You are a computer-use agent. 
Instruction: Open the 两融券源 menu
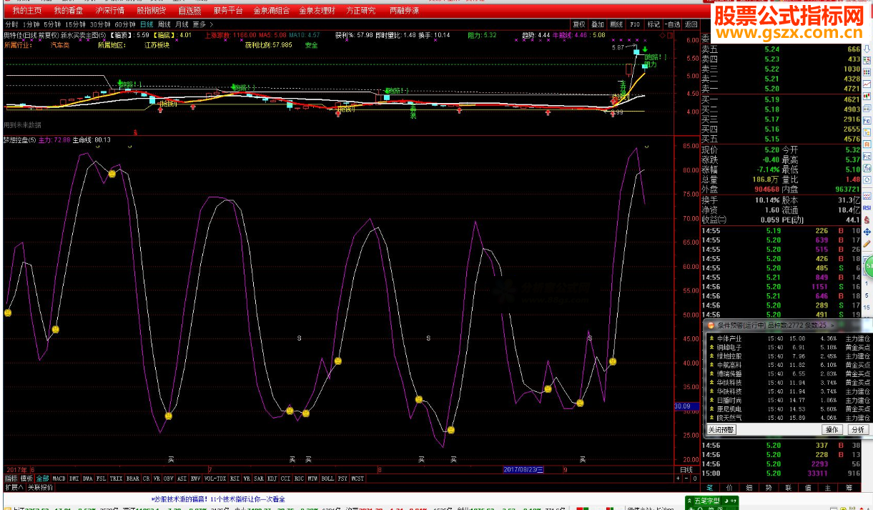click(x=405, y=11)
